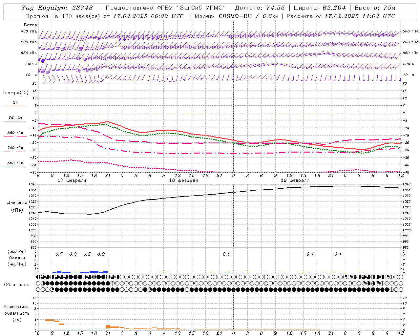Click the (мм/3ч.) precipitation unit label
This screenshot has height=336, width=420.
17,252
